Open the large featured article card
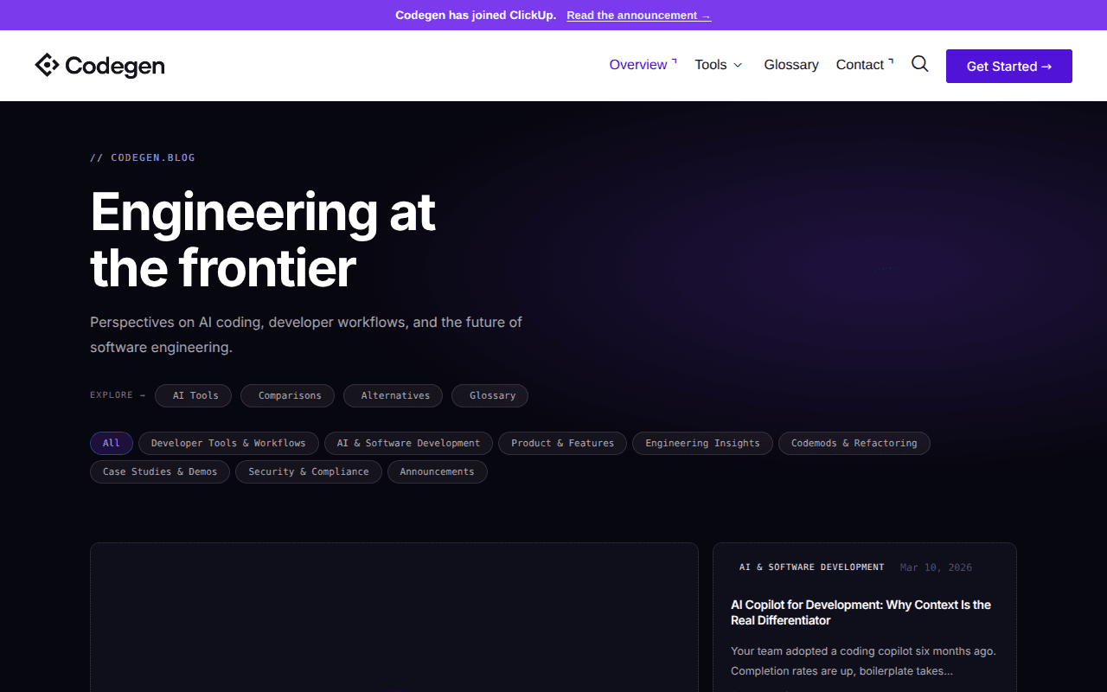This screenshot has height=692, width=1107. [394, 617]
